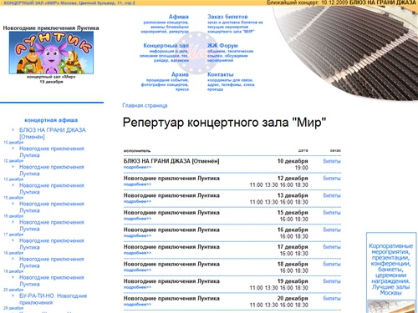Go to Концертный зал information page
This screenshot has width=418, height=313.
[x=166, y=45]
